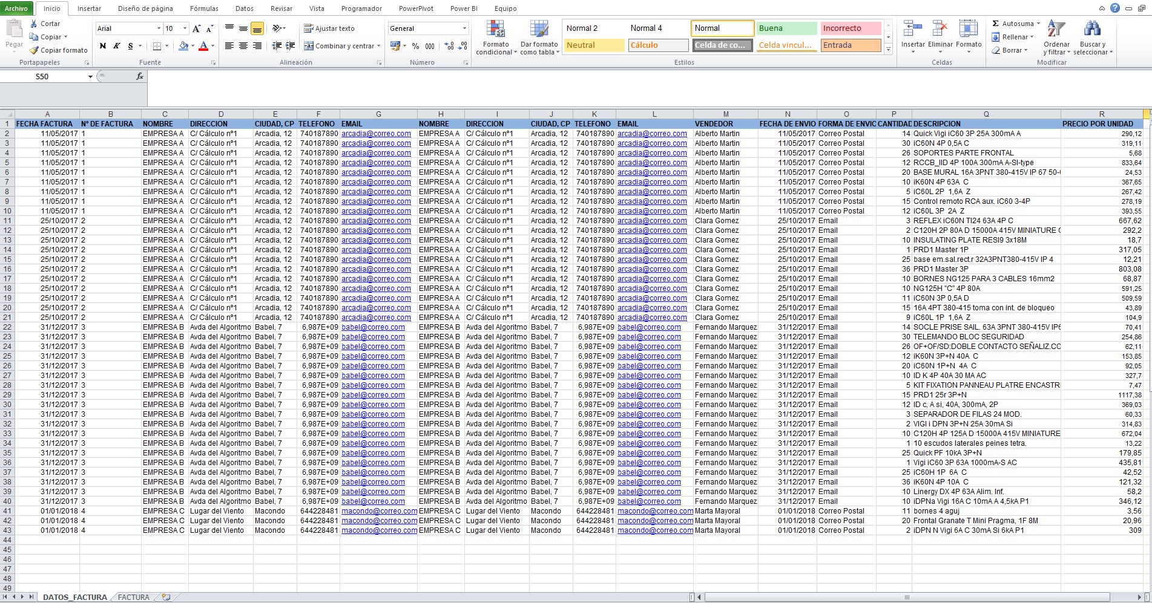Open the FACTURA sheet tab
This screenshot has width=1152, height=603.
(x=133, y=597)
